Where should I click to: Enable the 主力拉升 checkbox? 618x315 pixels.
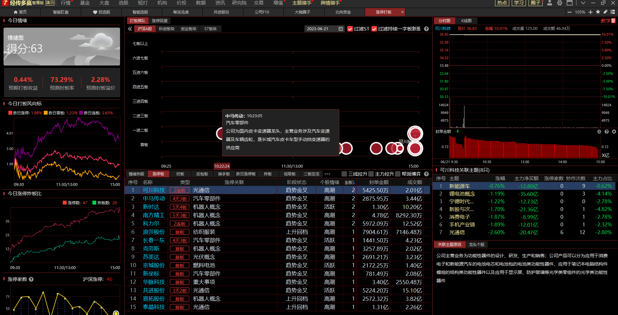[371, 174]
